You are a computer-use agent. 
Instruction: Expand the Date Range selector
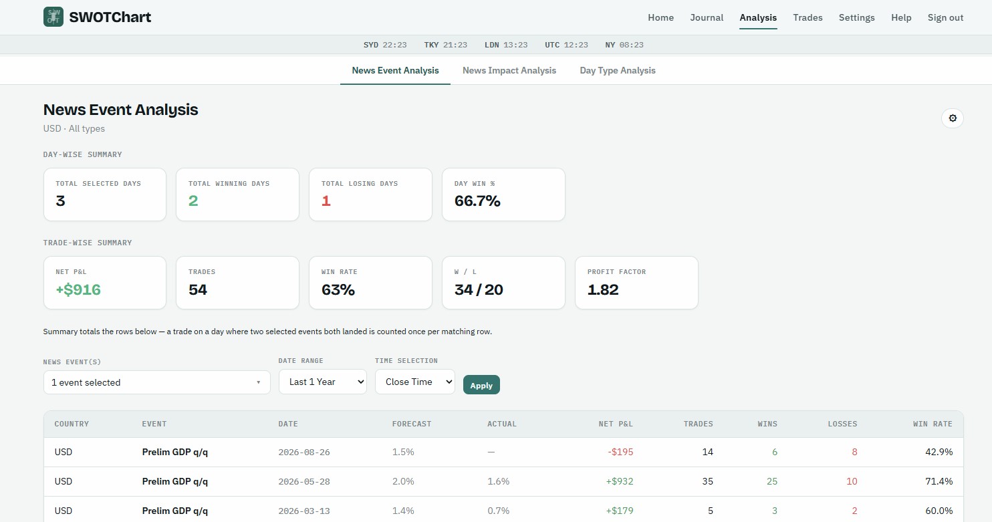[323, 382]
